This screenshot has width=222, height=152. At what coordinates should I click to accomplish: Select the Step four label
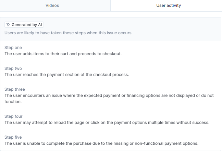(x=13, y=116)
